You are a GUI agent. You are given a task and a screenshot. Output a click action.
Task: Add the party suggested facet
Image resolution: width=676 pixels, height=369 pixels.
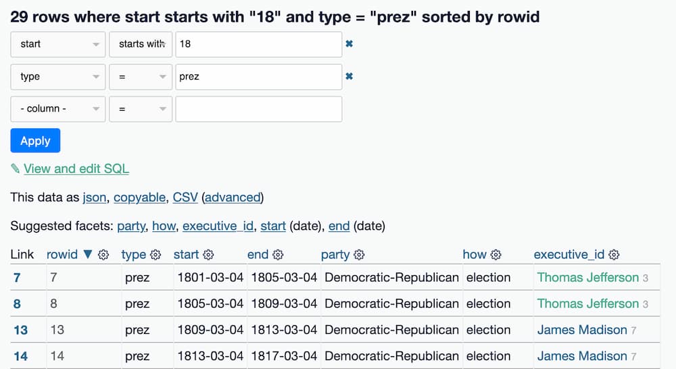click(131, 226)
